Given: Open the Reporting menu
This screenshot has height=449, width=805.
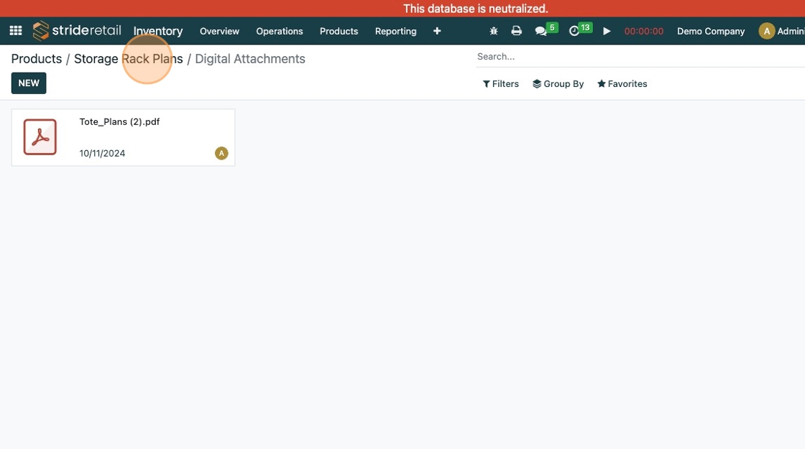Looking at the screenshot, I should (396, 32).
